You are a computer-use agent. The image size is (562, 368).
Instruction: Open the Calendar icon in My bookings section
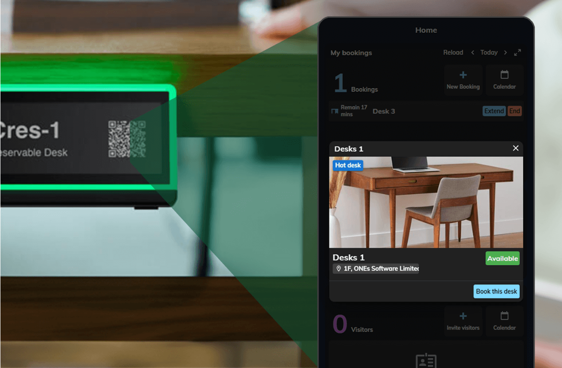click(504, 74)
